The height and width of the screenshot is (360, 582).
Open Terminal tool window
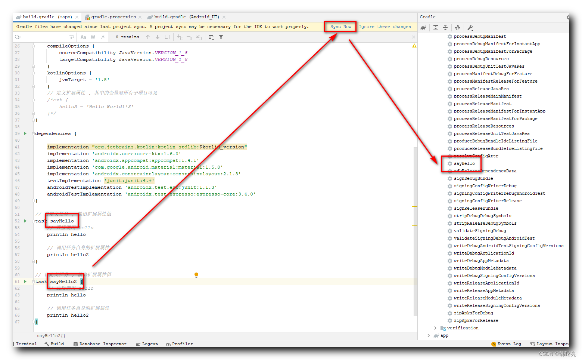tap(25, 344)
